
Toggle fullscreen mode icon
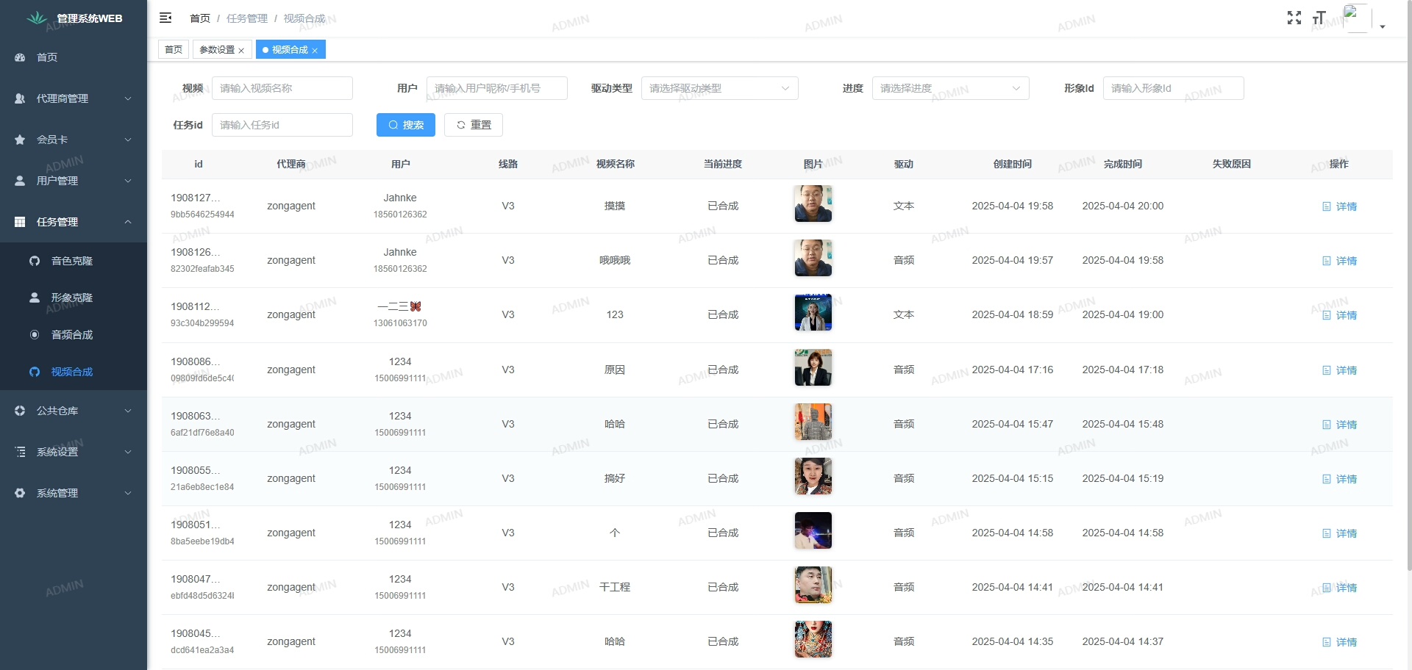pos(1294,18)
